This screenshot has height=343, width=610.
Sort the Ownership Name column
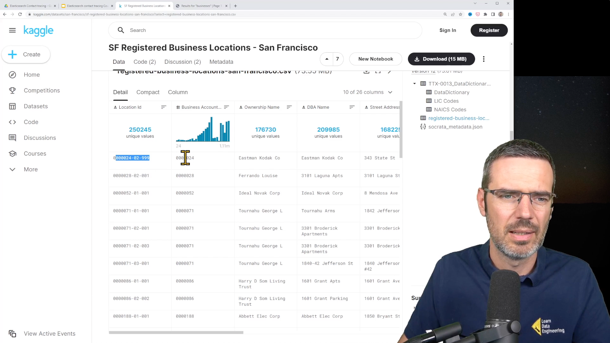pyautogui.click(x=289, y=107)
